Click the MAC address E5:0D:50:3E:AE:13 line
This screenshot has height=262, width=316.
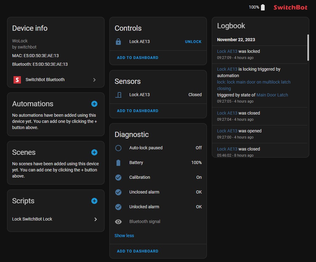click(x=35, y=56)
